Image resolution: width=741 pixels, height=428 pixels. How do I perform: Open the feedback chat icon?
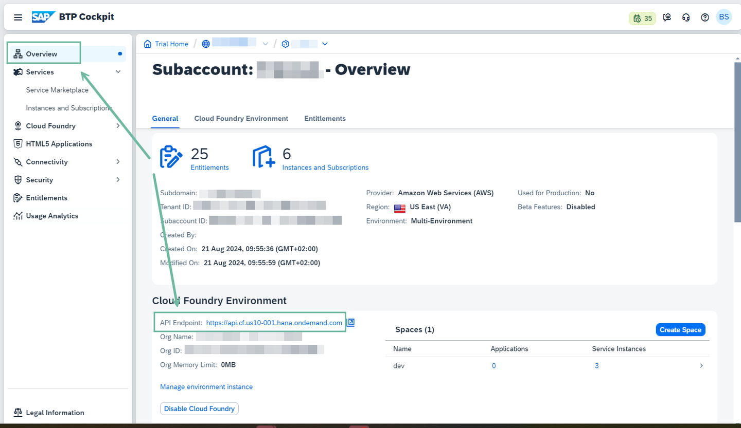click(x=667, y=17)
